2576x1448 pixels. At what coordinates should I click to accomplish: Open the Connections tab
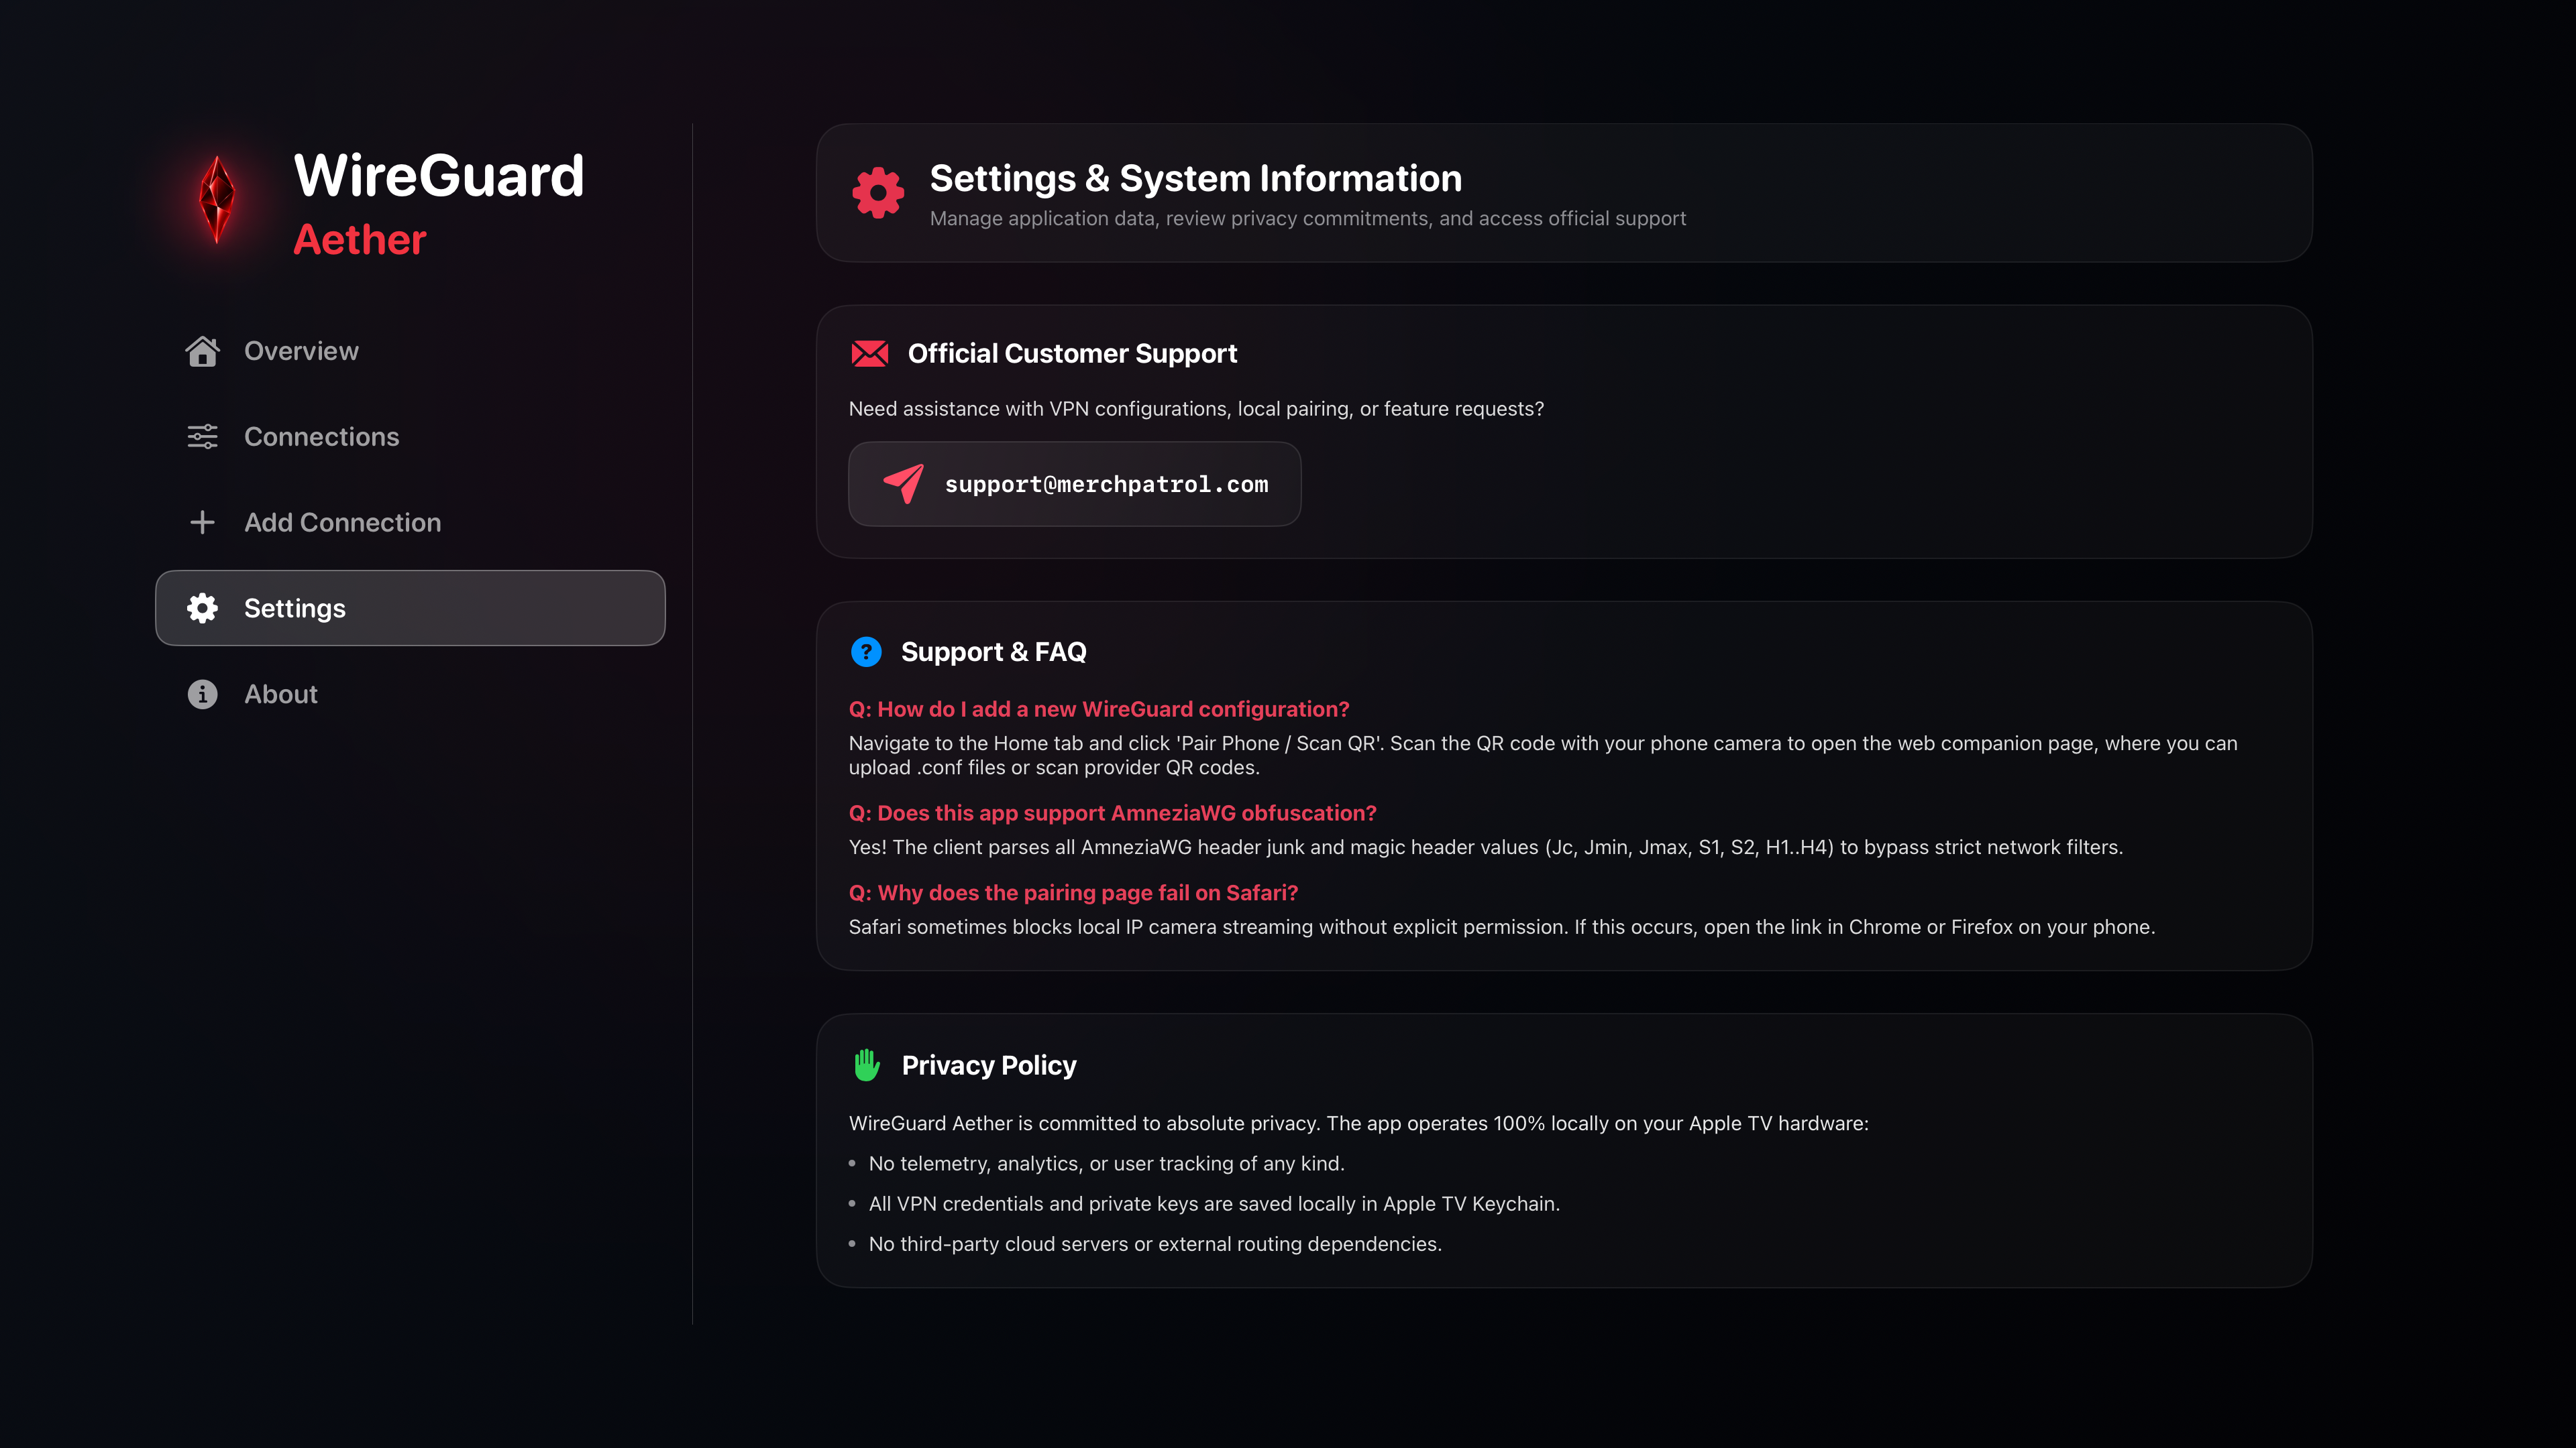410,436
